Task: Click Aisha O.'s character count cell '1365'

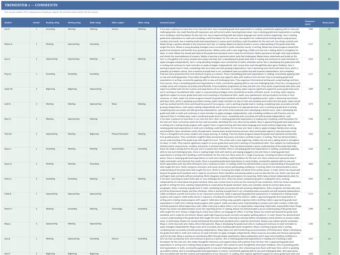Action: click(x=310, y=185)
